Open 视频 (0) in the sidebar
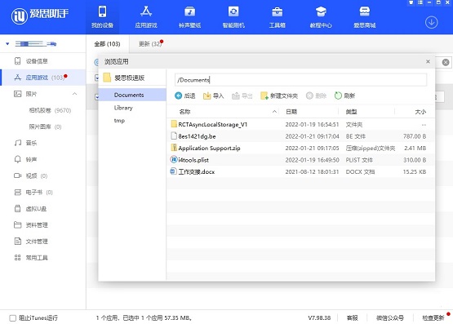 42,175
